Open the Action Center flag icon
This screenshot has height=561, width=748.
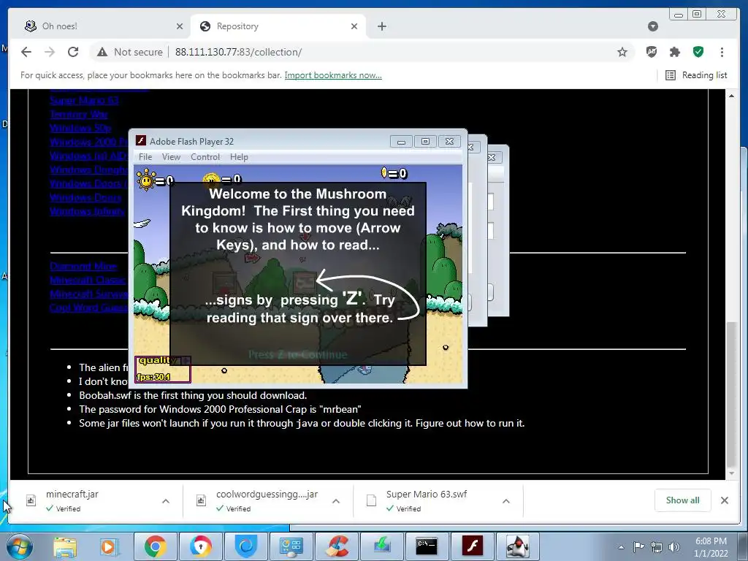(638, 546)
